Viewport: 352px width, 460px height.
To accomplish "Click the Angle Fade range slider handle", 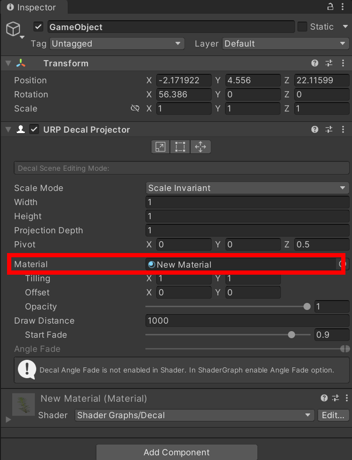I will [345, 349].
